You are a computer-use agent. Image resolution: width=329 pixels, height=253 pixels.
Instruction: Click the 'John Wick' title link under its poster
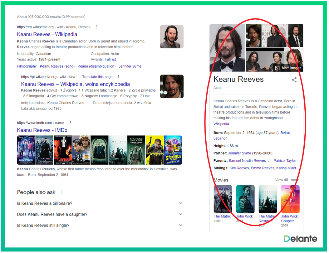tap(244, 216)
